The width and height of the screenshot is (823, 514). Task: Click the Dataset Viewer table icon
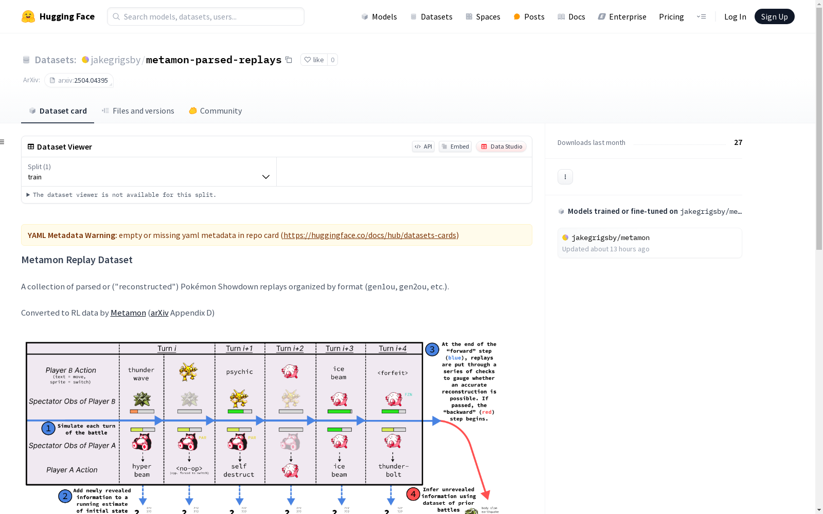pos(31,146)
